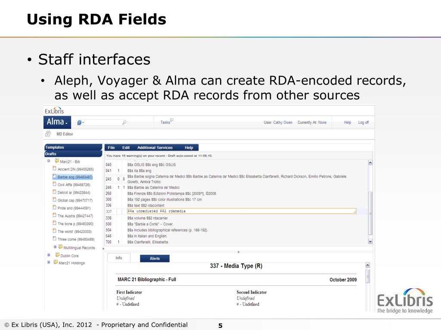The height and width of the screenshot is (330, 441).
Task: Click document icon beside Global cap
Action: (x=55, y=200)
